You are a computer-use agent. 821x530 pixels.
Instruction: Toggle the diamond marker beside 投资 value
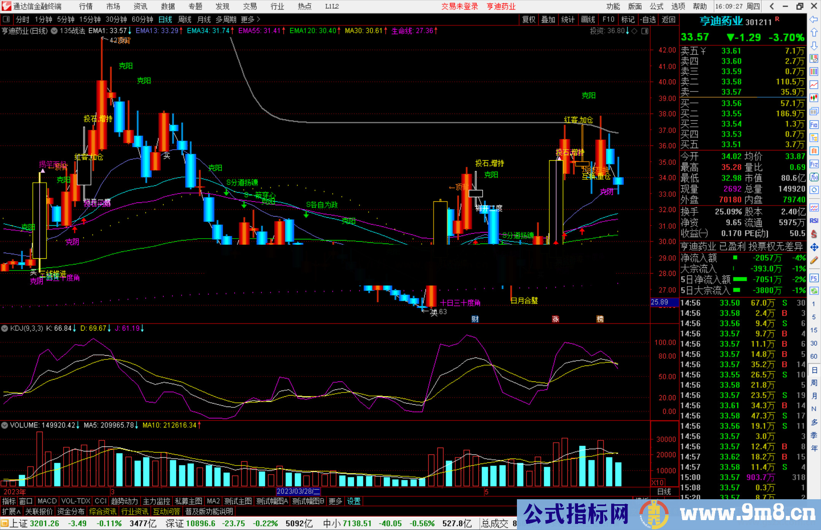[x=634, y=31]
